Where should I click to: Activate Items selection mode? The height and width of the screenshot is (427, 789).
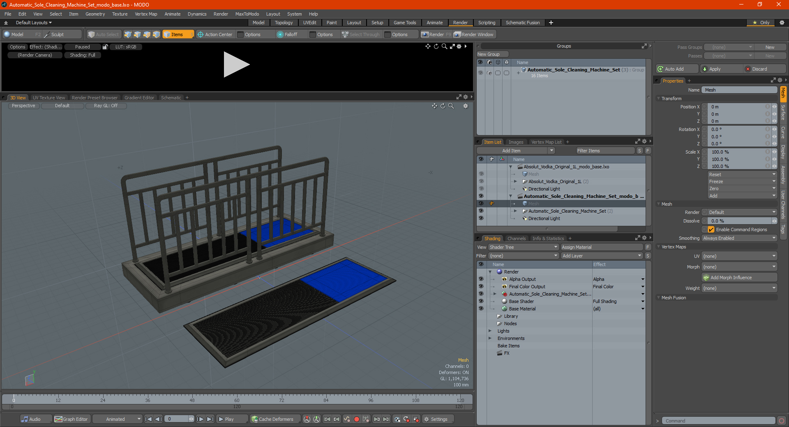[x=178, y=34]
